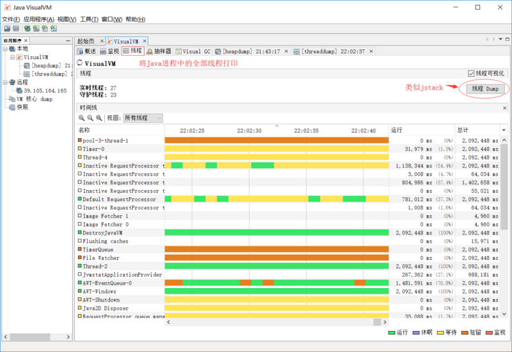Close the heapdump 21:43:17 subtab

[286, 51]
